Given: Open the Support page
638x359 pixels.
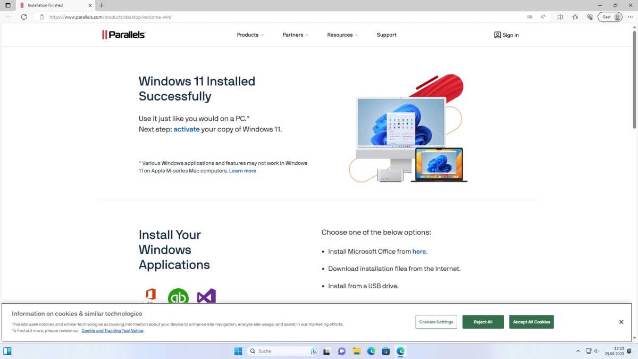Looking at the screenshot, I should click(x=387, y=35).
